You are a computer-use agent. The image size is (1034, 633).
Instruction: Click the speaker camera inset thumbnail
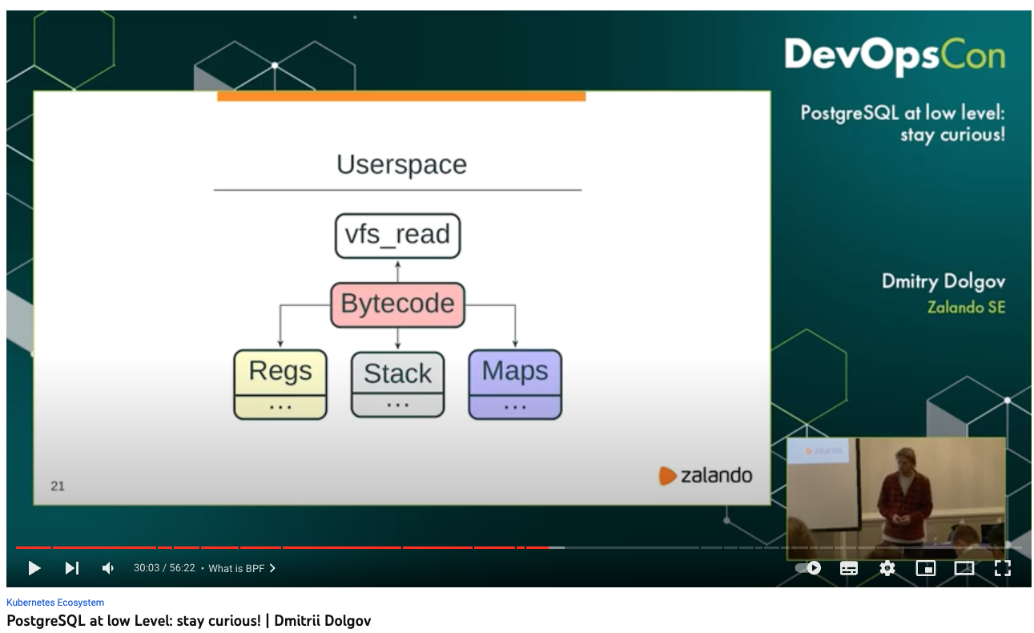(896, 498)
